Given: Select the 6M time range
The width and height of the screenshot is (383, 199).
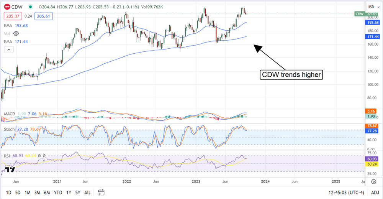Looking at the screenshot, I should pyautogui.click(x=47, y=192).
